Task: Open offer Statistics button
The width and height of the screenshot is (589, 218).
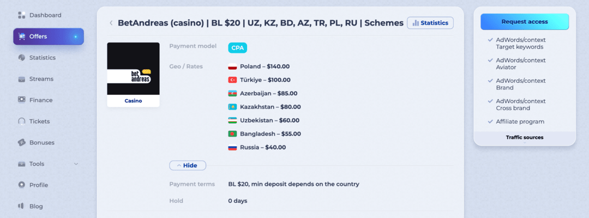Action: [x=430, y=23]
